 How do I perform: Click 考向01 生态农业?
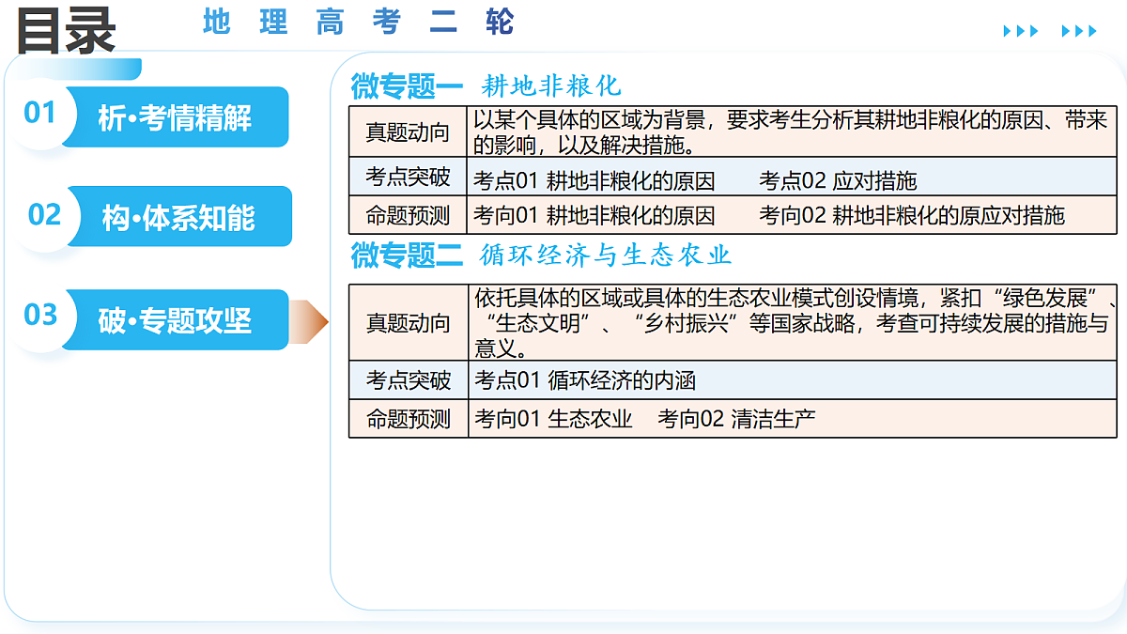click(x=554, y=419)
